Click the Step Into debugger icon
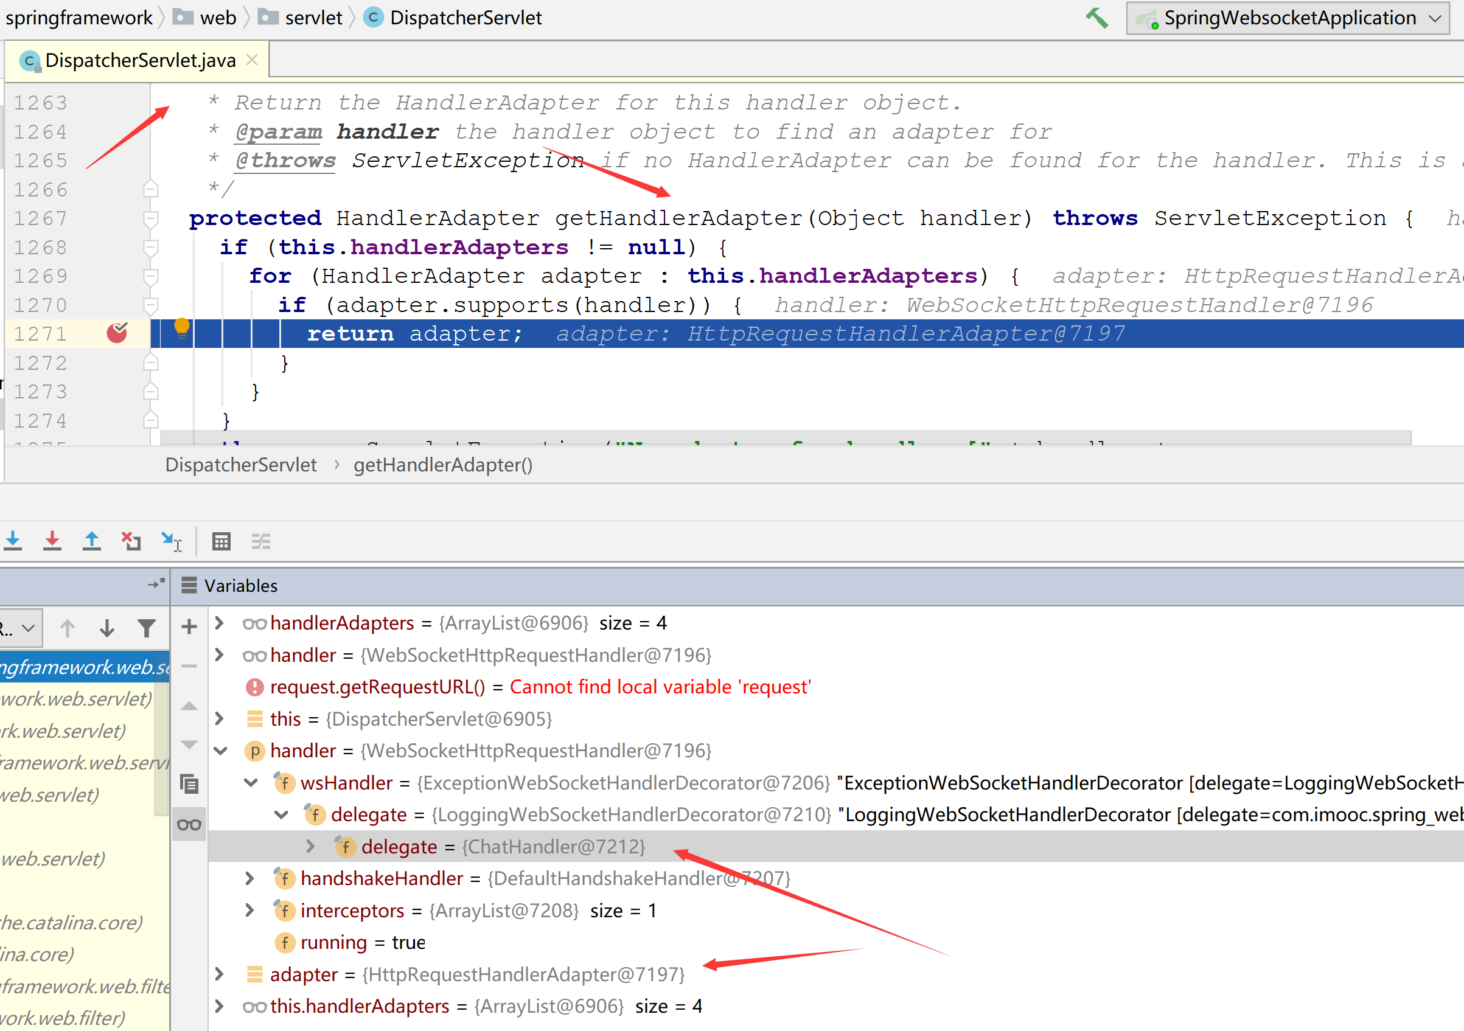Screen dimensions: 1464x1031 (13, 541)
